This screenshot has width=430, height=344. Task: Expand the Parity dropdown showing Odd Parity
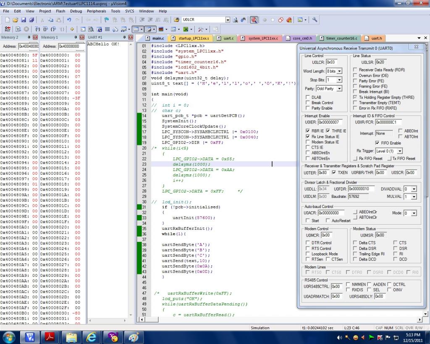[x=339, y=89]
